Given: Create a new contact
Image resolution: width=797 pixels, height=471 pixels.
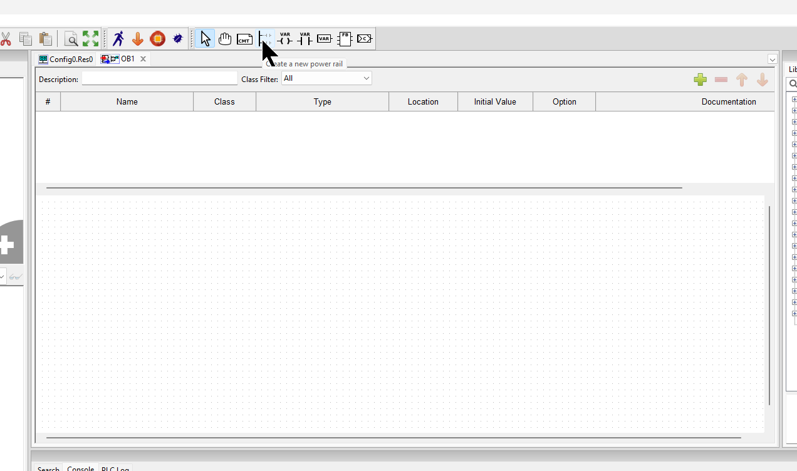Looking at the screenshot, I should 305,39.
